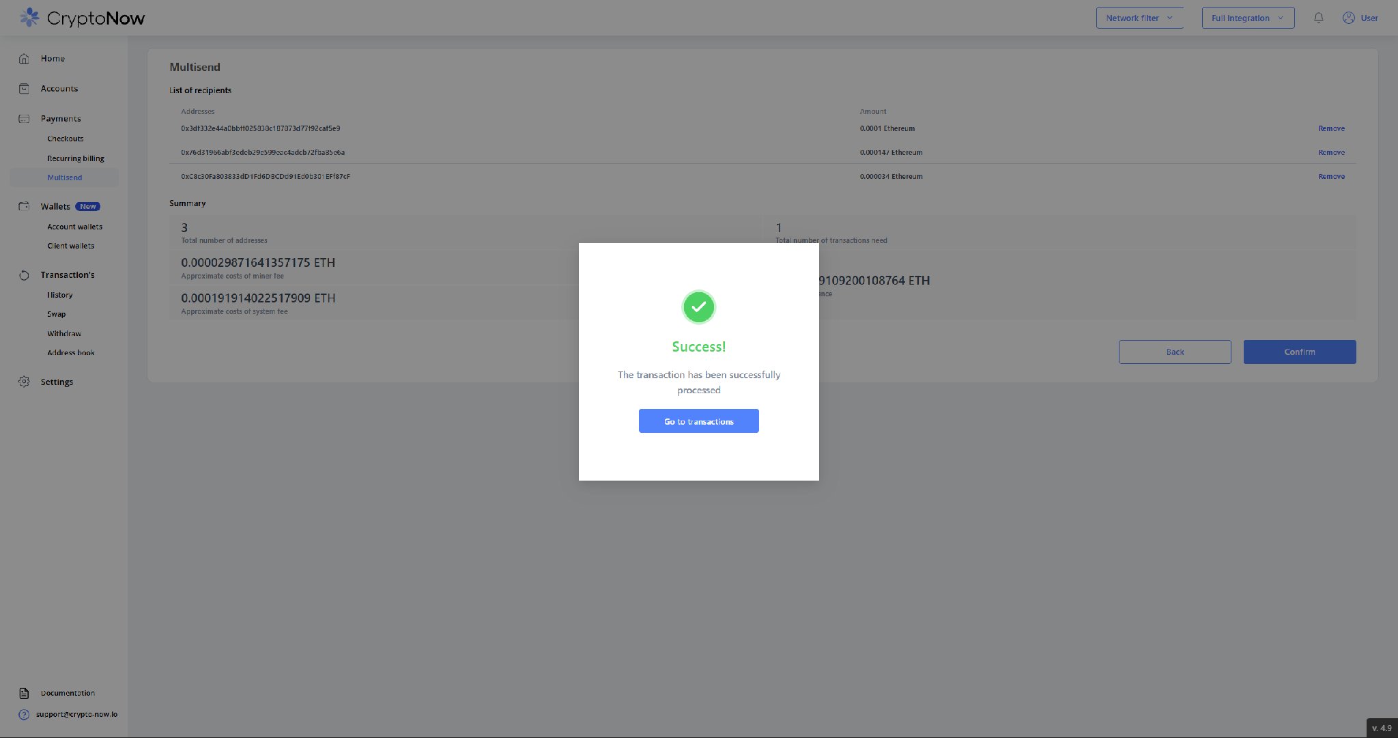Open Accounts in sidebar

[59, 89]
